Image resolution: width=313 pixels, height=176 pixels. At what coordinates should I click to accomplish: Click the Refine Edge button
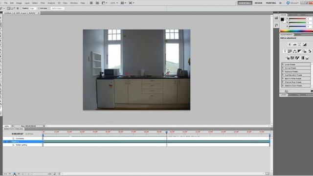(57, 8)
